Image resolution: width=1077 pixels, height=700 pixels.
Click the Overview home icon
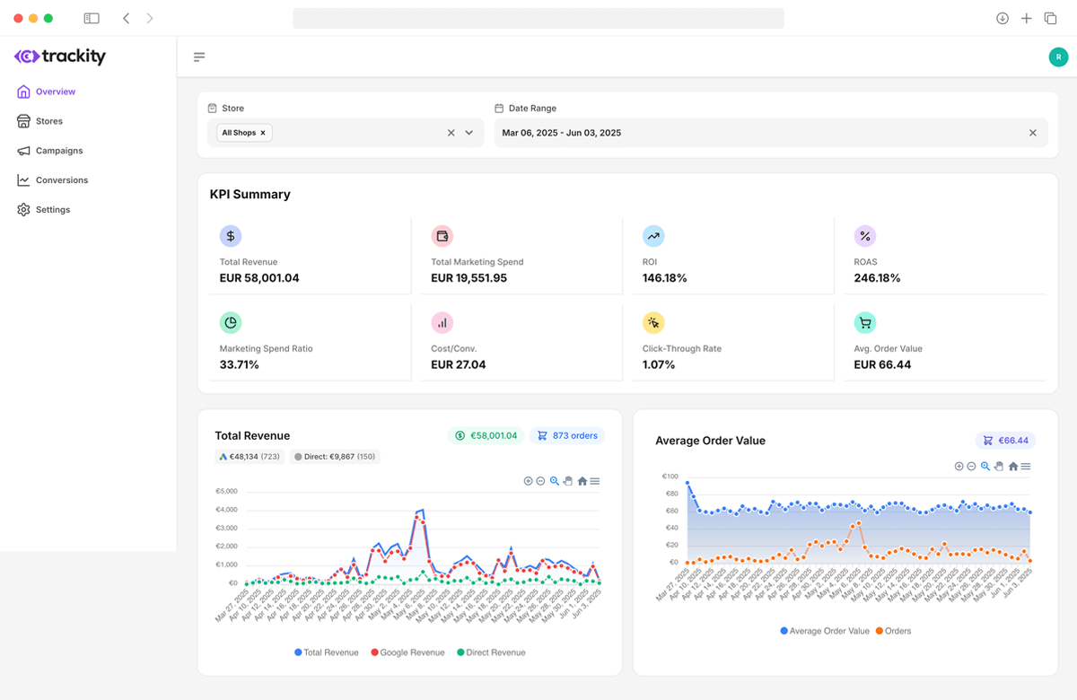pyautogui.click(x=23, y=92)
